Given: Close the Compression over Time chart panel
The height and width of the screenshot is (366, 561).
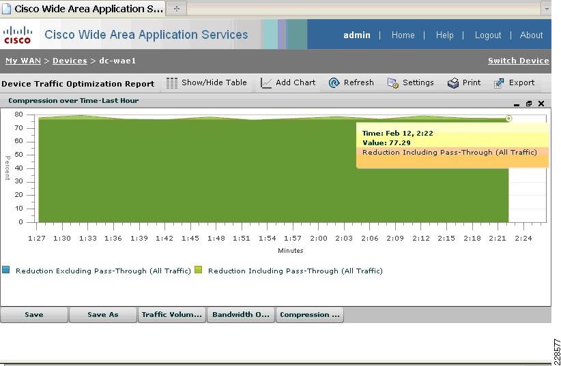Looking at the screenshot, I should tap(541, 104).
